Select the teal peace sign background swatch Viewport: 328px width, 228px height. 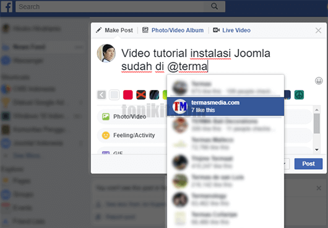pos(299,95)
